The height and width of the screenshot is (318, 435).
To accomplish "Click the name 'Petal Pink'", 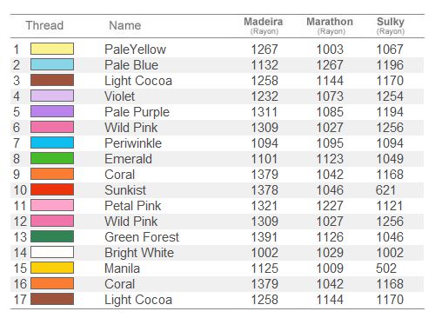I will (133, 206).
